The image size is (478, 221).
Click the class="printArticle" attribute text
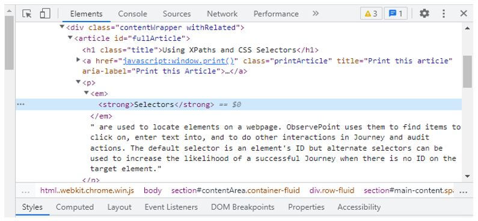click(287, 61)
